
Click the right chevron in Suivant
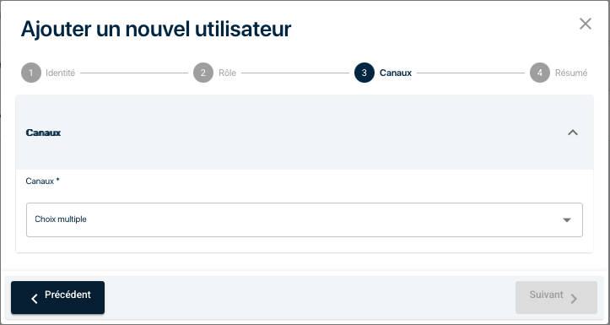(574, 299)
